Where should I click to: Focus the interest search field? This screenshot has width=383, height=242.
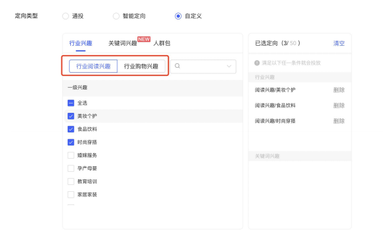click(203, 66)
